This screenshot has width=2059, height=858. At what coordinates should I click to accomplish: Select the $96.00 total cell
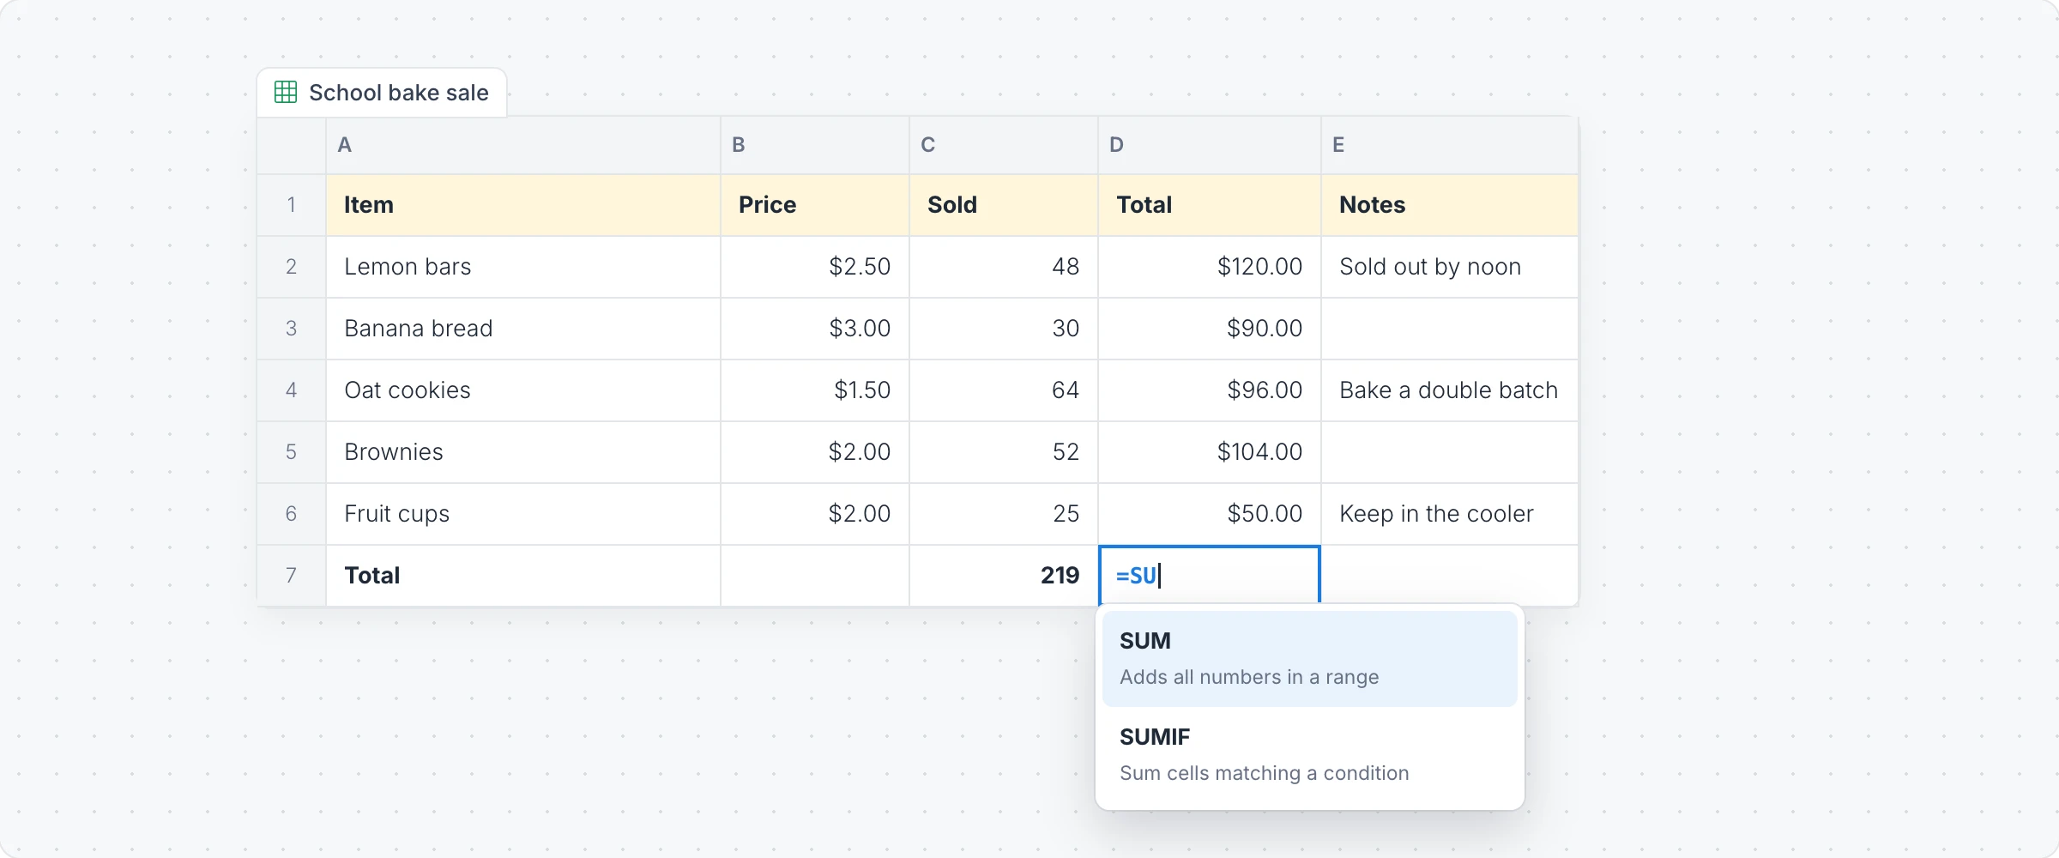click(1210, 390)
